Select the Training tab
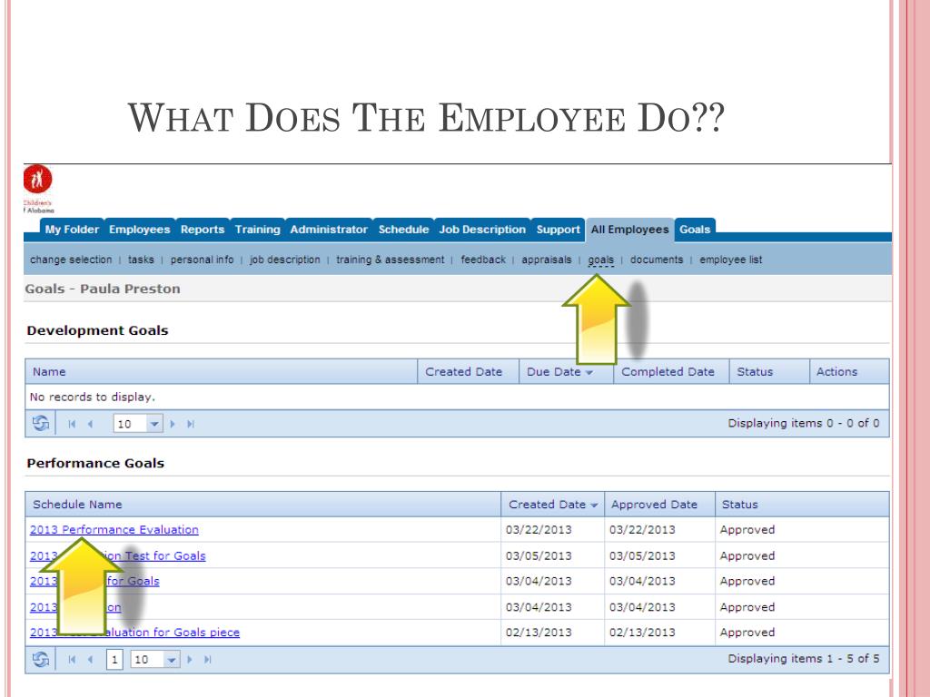This screenshot has width=930, height=697. coord(257,230)
